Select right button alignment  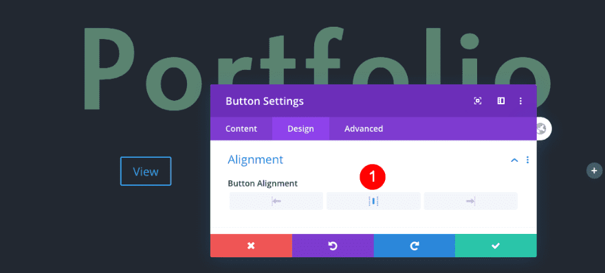pos(470,201)
